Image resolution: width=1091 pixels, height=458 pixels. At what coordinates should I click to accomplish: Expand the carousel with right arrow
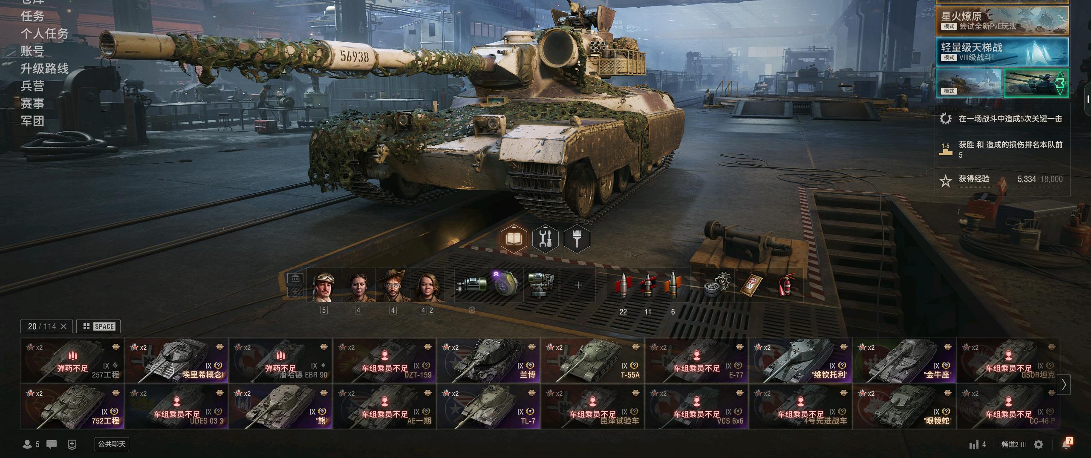coord(1064,384)
